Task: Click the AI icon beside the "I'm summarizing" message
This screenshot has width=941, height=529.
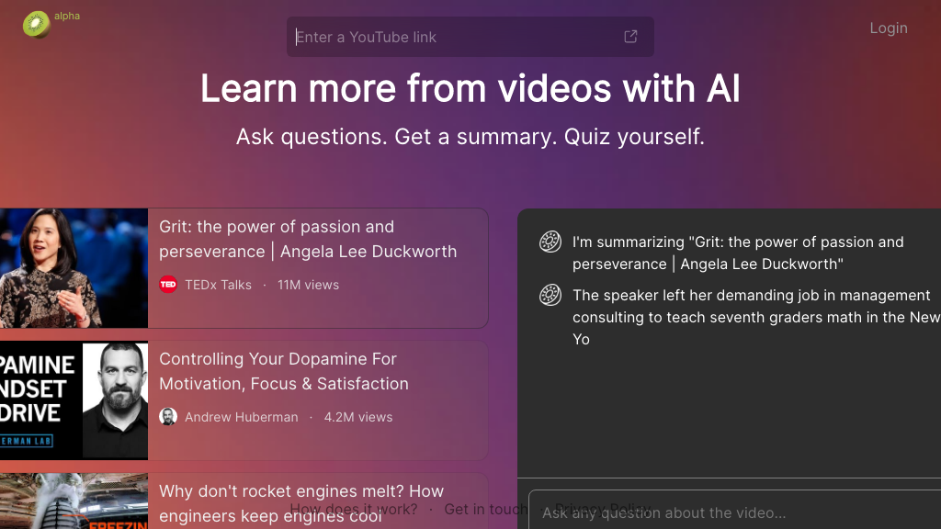Action: [x=550, y=242]
